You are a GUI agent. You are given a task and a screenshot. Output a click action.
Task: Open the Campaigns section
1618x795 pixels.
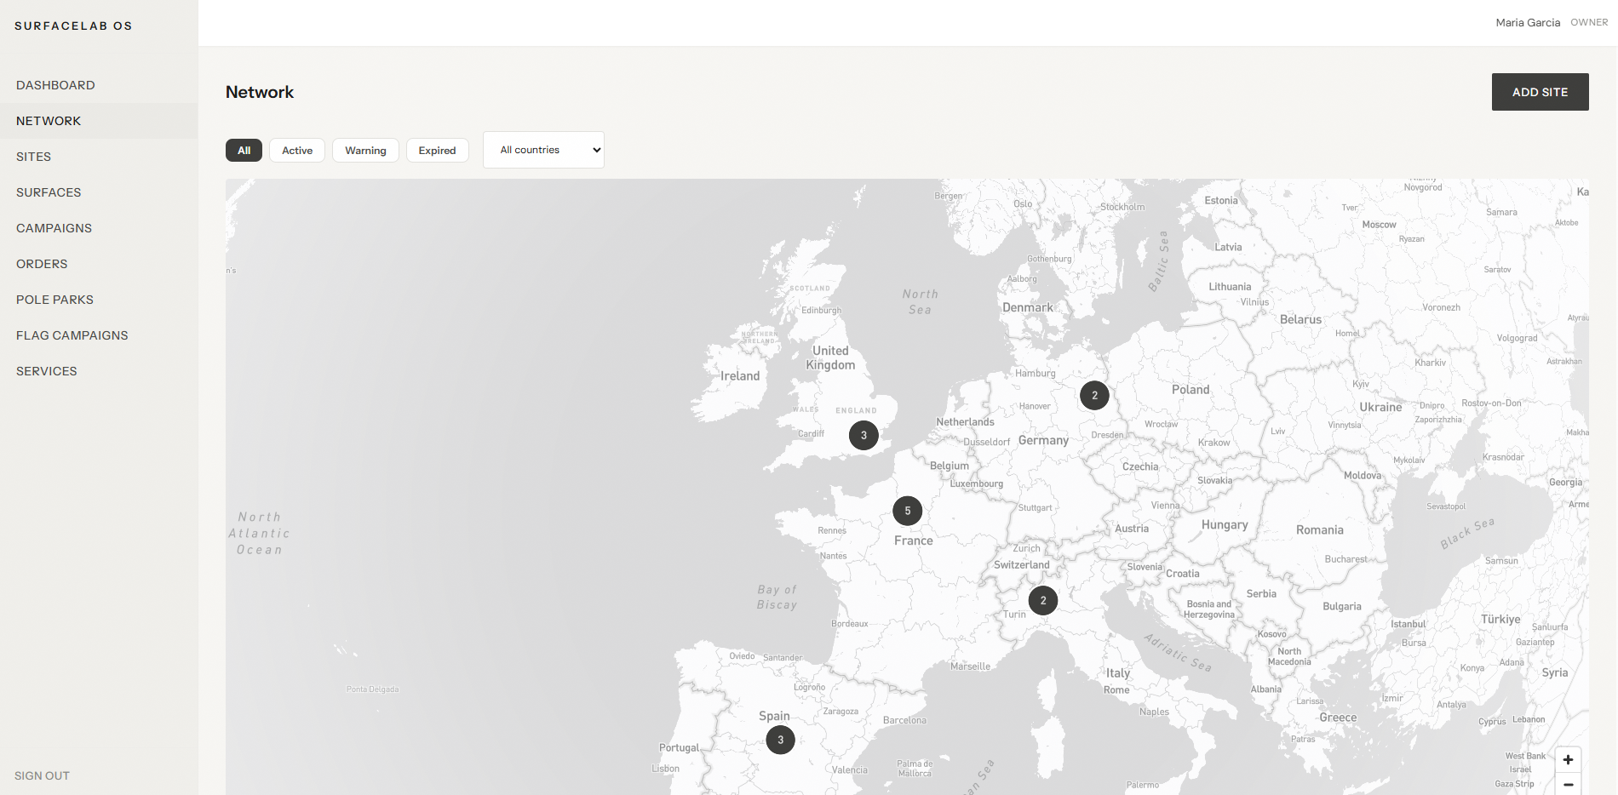pos(54,228)
